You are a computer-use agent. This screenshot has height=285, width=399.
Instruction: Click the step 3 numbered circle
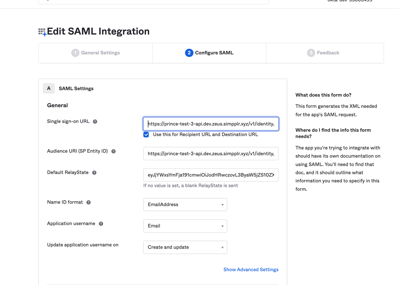[x=311, y=53]
